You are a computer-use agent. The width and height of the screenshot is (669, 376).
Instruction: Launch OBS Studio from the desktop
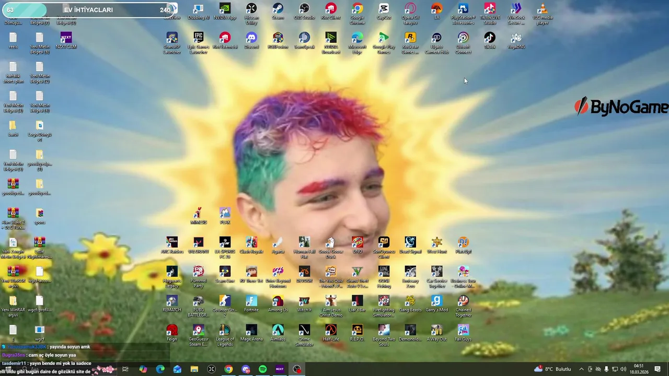pyautogui.click(x=304, y=11)
